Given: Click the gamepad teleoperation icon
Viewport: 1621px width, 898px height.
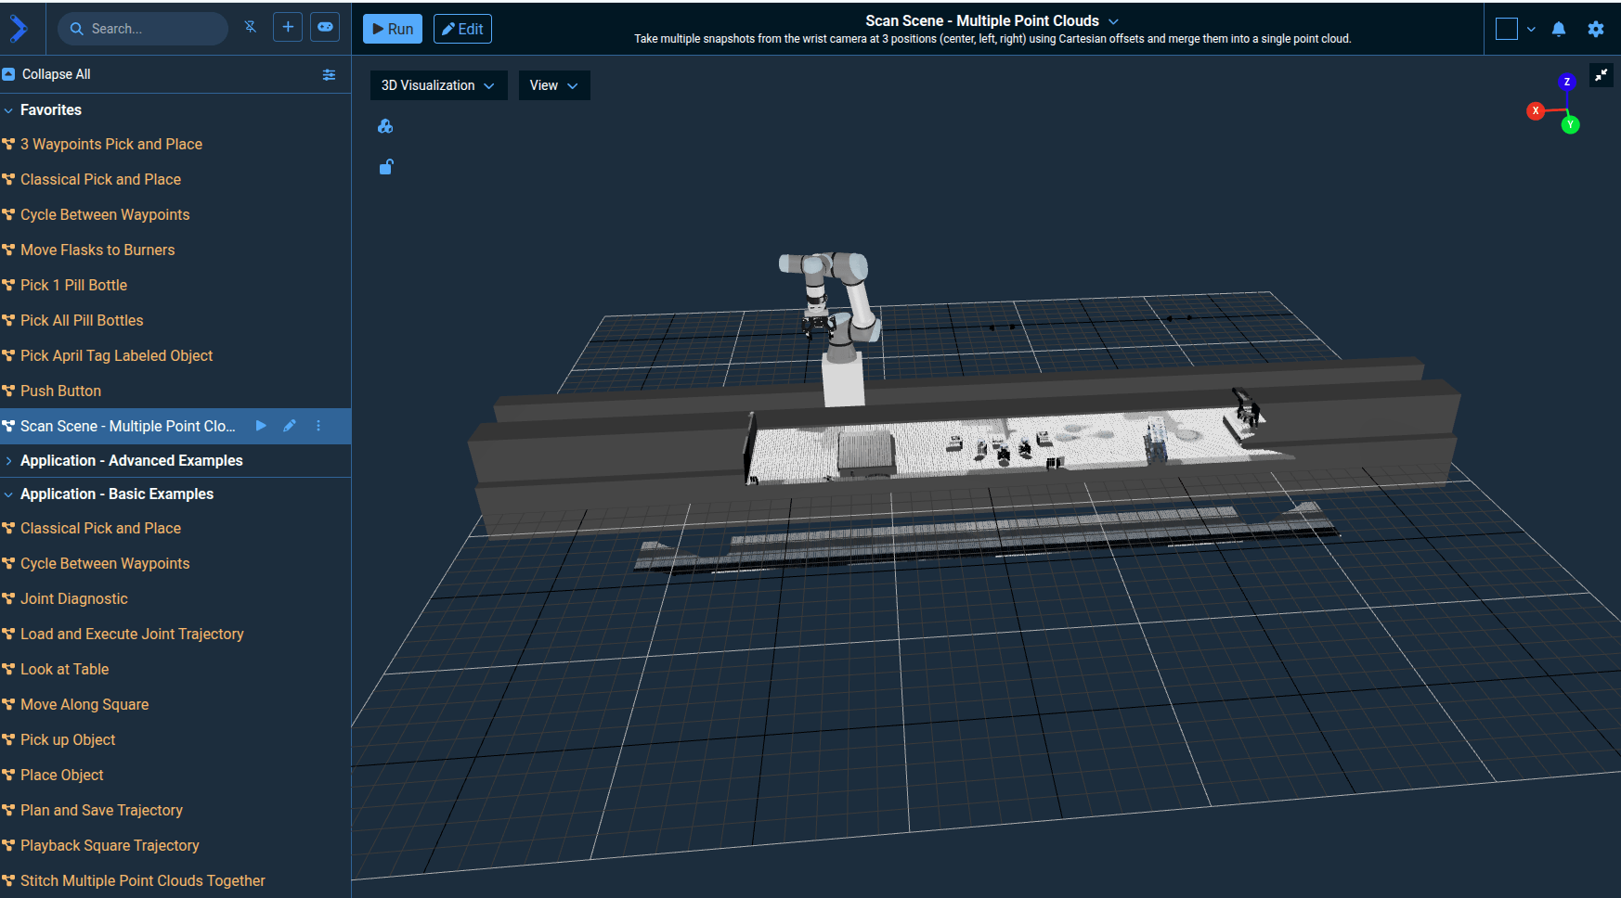Looking at the screenshot, I should [x=325, y=28].
